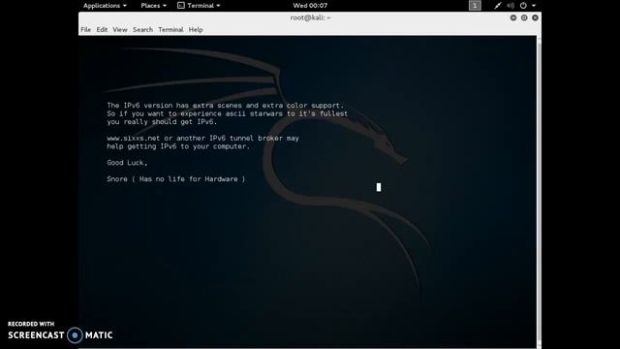Minimize the root@kali terminal window

[513, 17]
